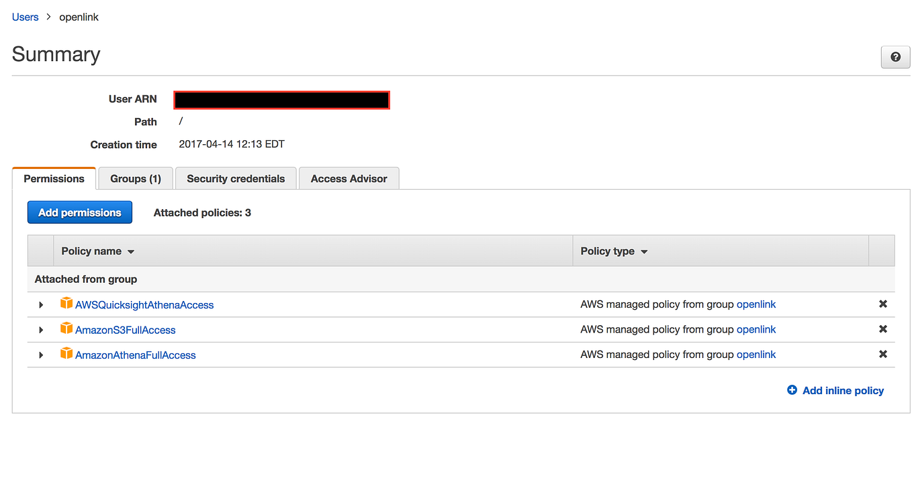Click the Add permissions button
The height and width of the screenshot is (482, 912).
click(79, 212)
